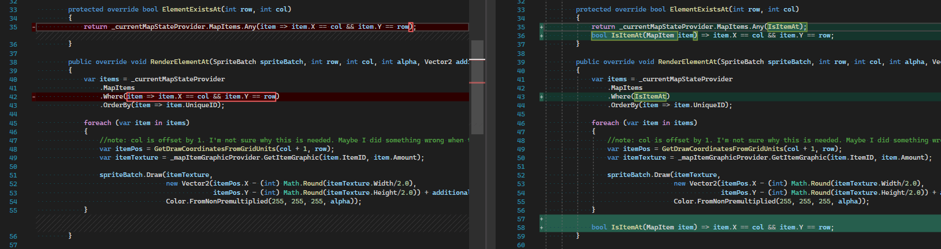Click the plus addition marker on right line 35
The height and width of the screenshot is (249, 941).
tap(541, 27)
